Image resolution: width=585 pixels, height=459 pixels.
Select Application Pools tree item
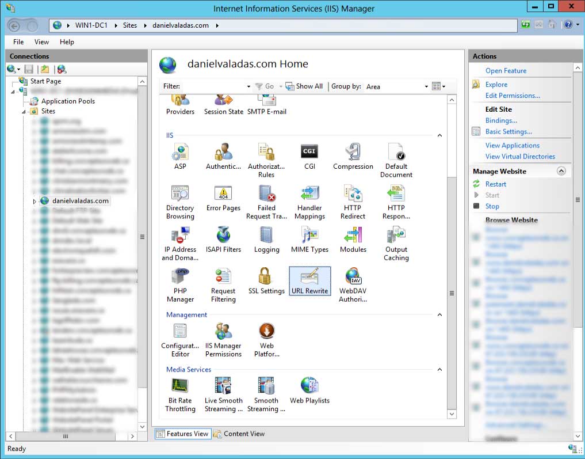[x=68, y=101]
